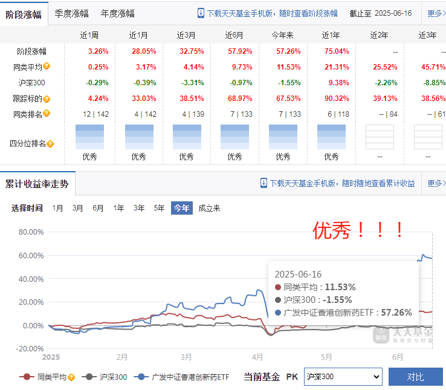
Task: Click the help icon next to 四分位排名
Action: [50, 144]
